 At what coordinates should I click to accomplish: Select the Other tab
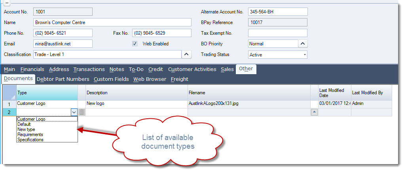246,69
